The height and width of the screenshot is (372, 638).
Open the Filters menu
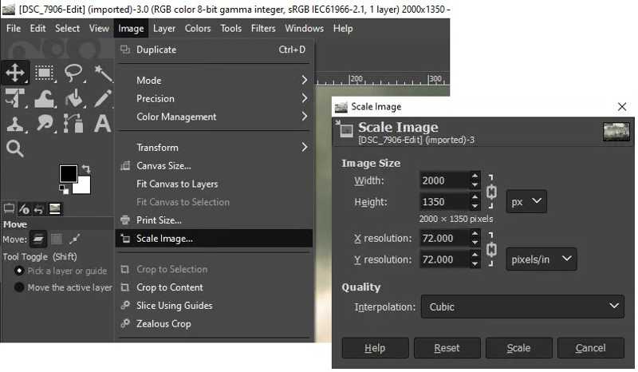(263, 29)
